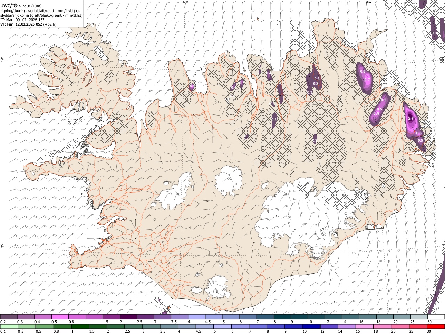Select the 0.7 precipitation value on the map
The width and height of the screenshot is (445, 334).
point(367,80)
